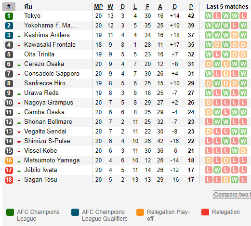Click the orange rank 16 badge
Viewport: 251px width, 226px height.
[x=9, y=160]
